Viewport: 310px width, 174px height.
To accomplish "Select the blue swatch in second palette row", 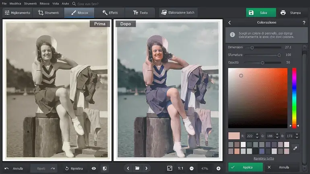I will (x=262, y=151).
